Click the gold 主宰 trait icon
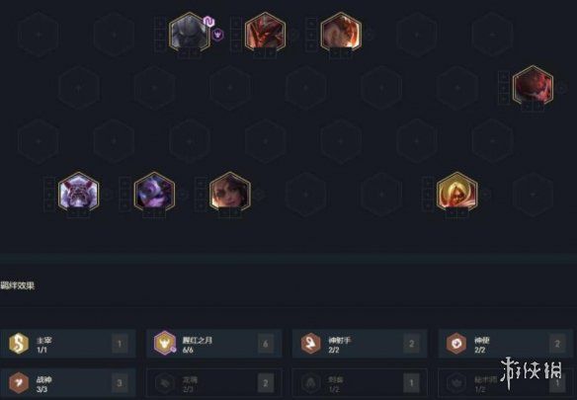577x400 pixels. 19,344
